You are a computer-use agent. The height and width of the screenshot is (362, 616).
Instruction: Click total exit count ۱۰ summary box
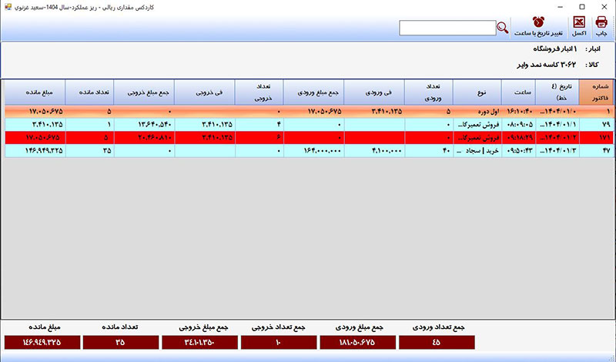(x=279, y=342)
